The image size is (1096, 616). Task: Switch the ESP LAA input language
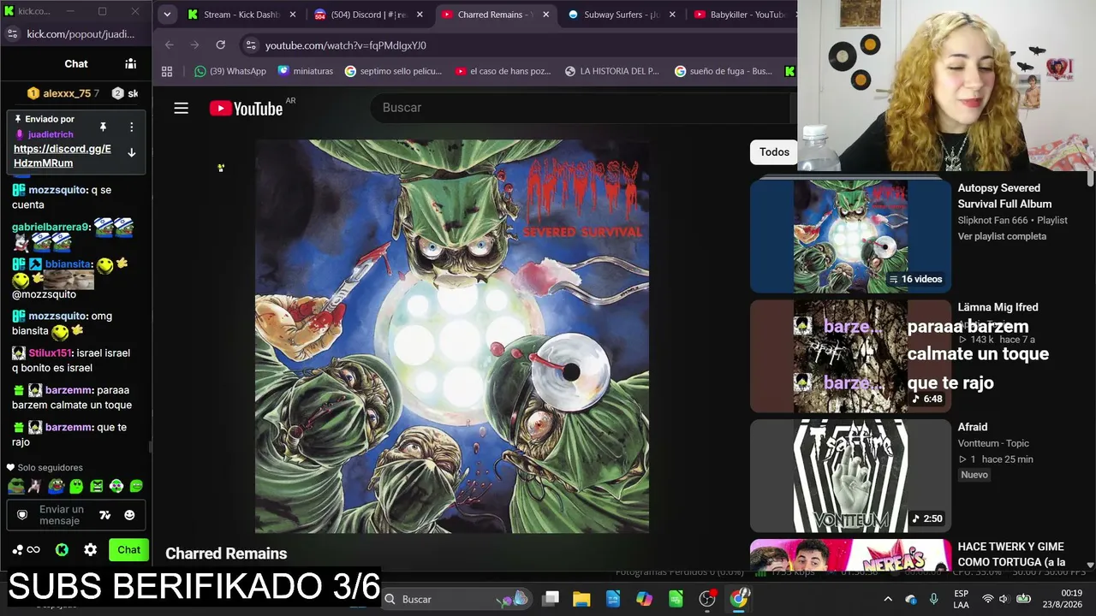tap(962, 599)
